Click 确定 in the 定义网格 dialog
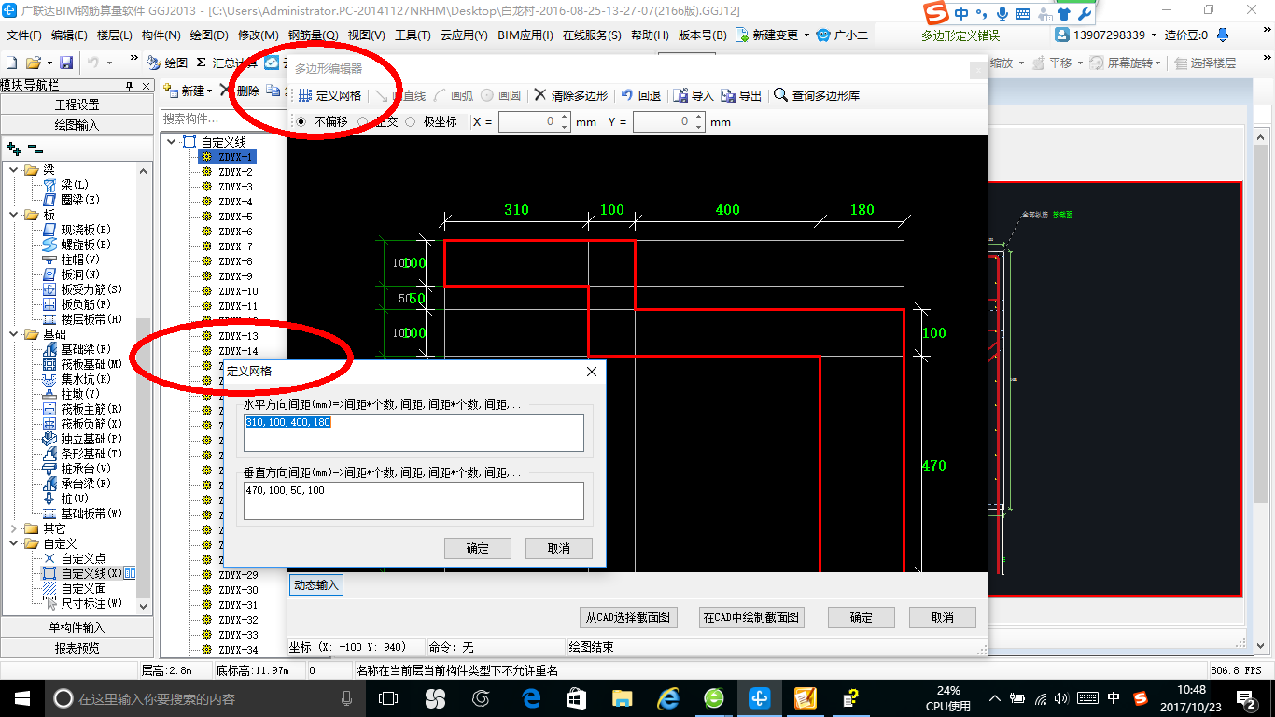 [x=478, y=548]
